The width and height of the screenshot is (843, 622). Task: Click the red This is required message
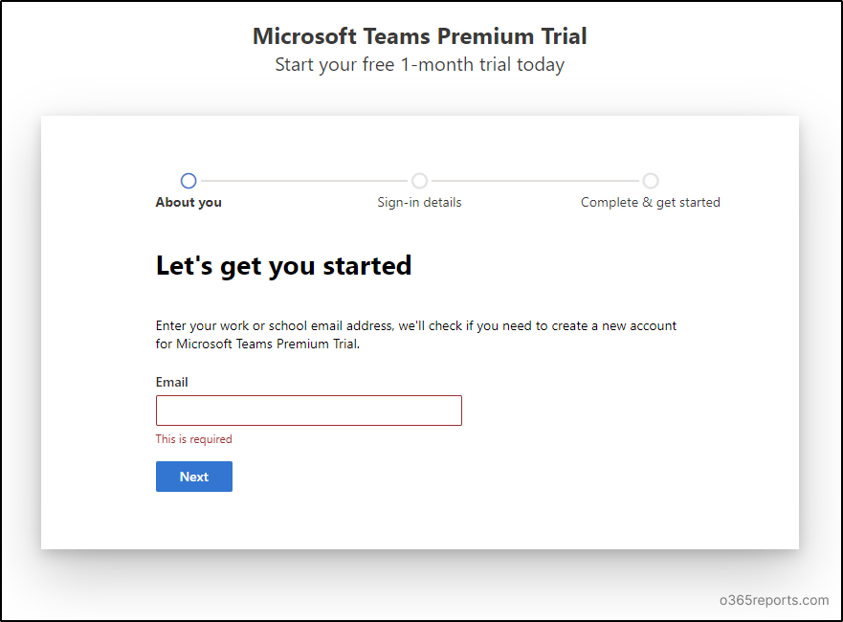[x=194, y=439]
